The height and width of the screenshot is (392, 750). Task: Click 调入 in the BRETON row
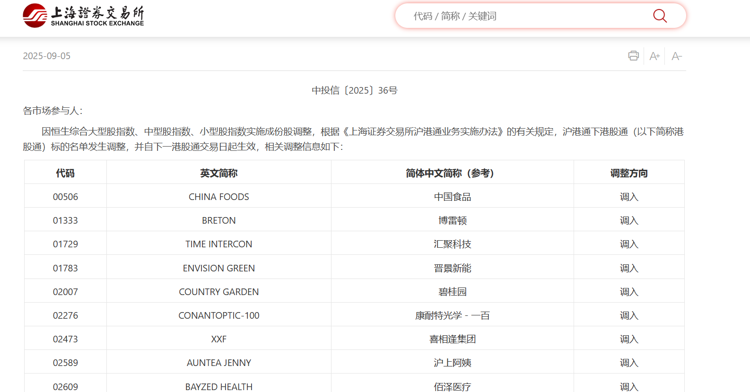point(629,220)
